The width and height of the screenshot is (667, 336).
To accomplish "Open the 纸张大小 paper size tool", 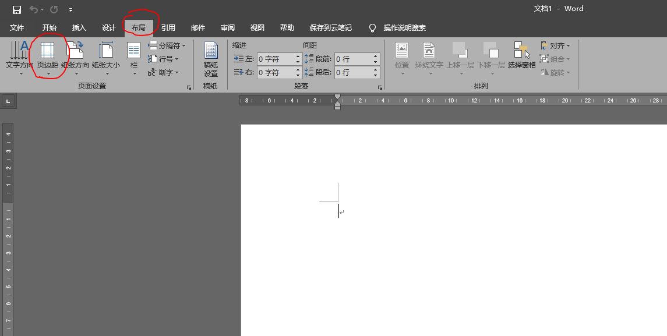I will [x=106, y=59].
